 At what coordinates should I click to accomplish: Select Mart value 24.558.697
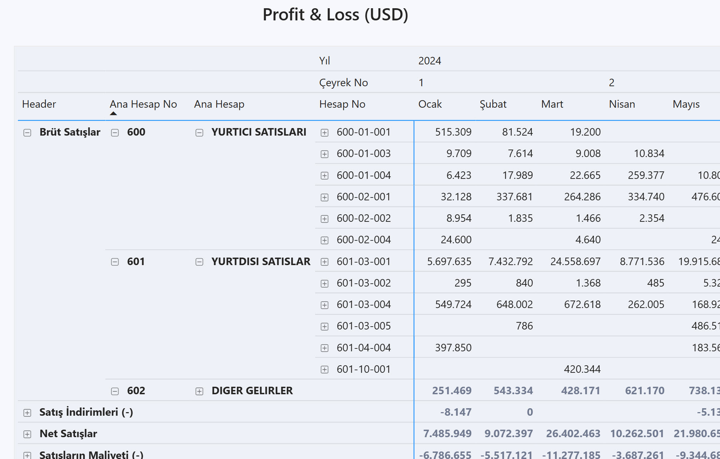pyautogui.click(x=575, y=262)
